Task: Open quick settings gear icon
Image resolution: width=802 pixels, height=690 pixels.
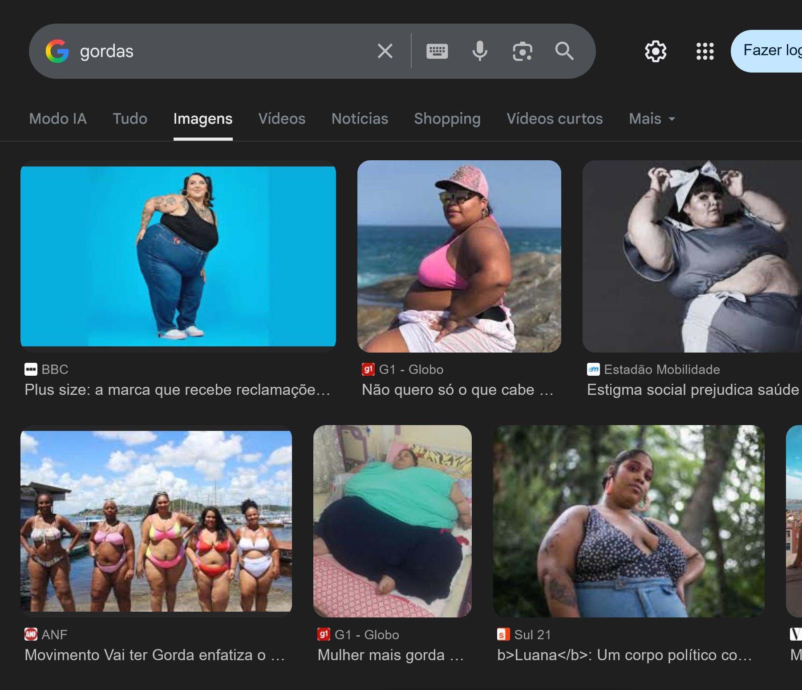Action: click(x=656, y=51)
